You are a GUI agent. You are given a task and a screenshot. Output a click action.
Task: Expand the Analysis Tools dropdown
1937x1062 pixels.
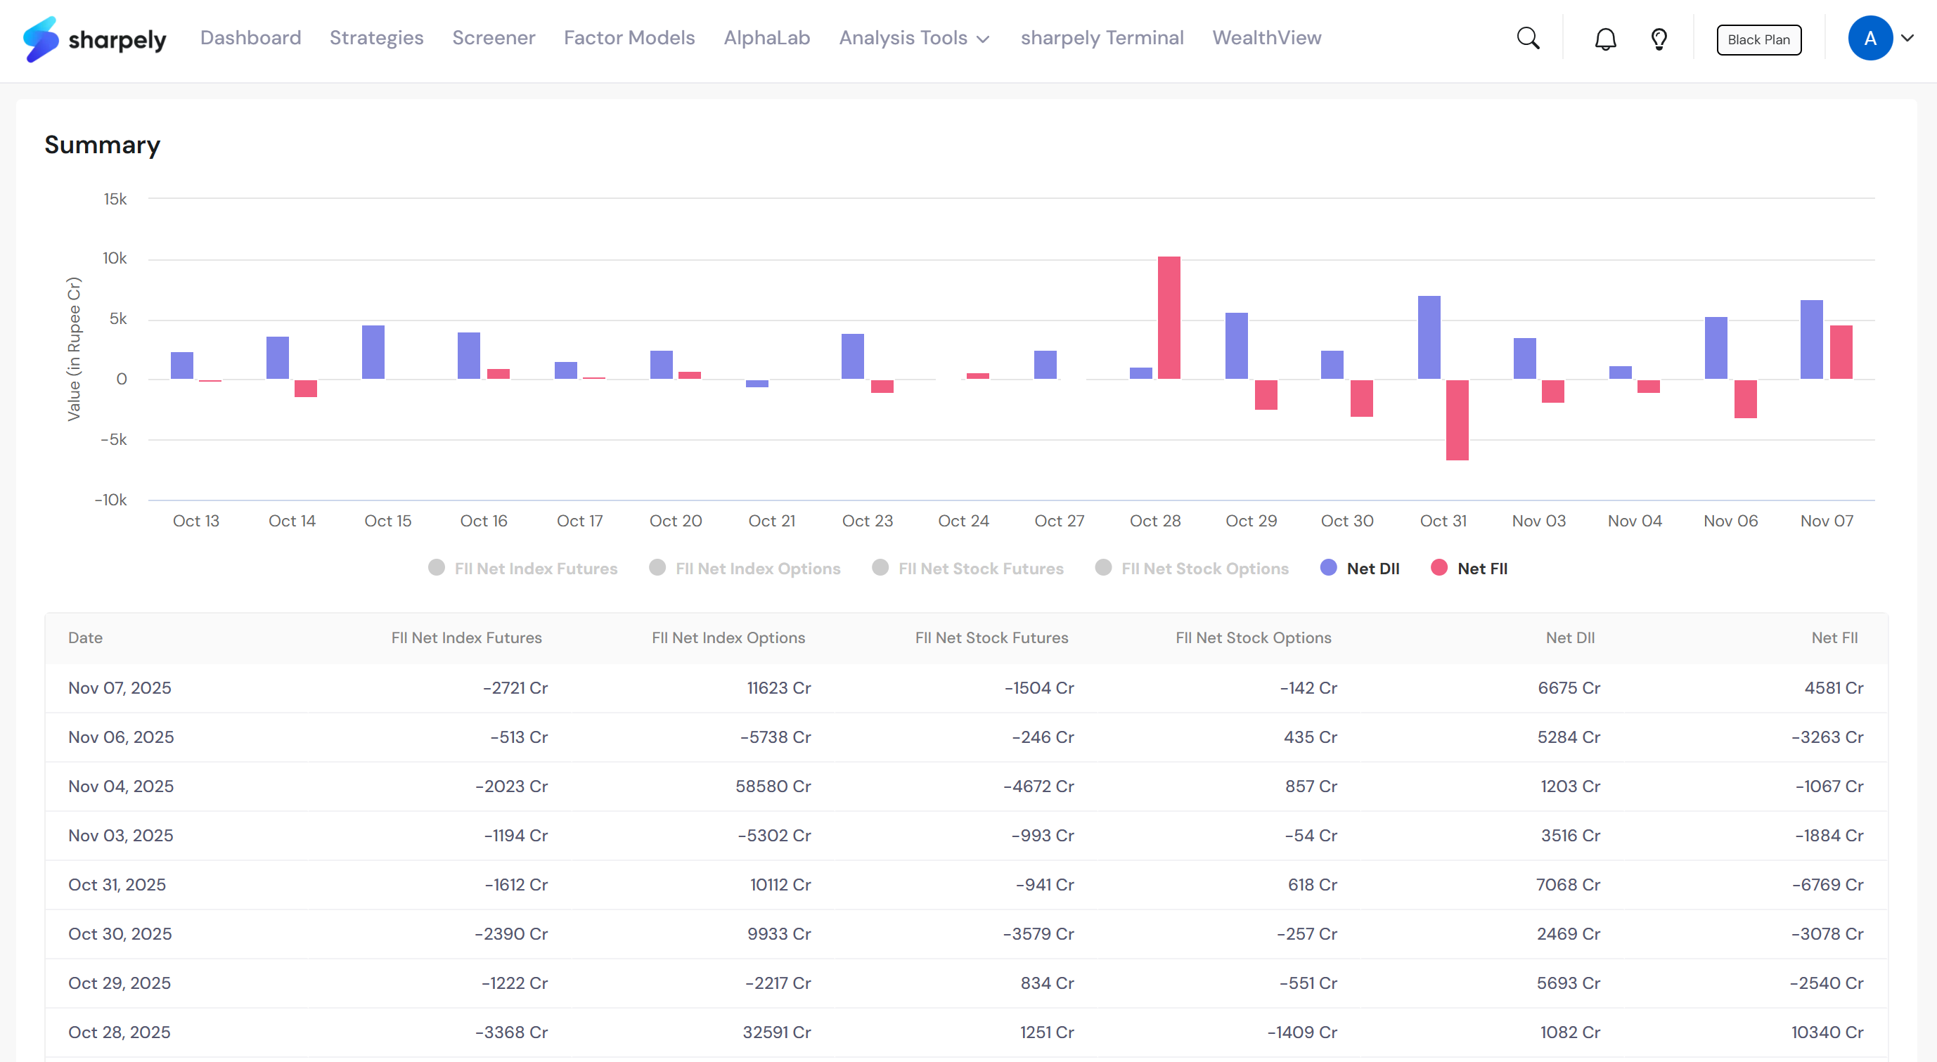913,39
